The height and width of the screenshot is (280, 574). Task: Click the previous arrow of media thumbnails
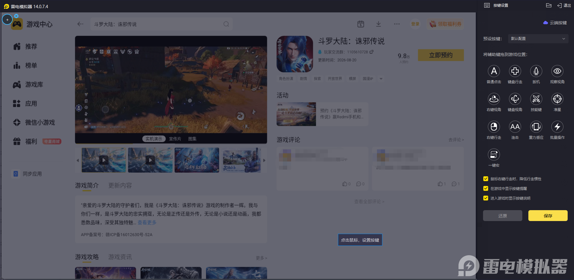(78, 160)
